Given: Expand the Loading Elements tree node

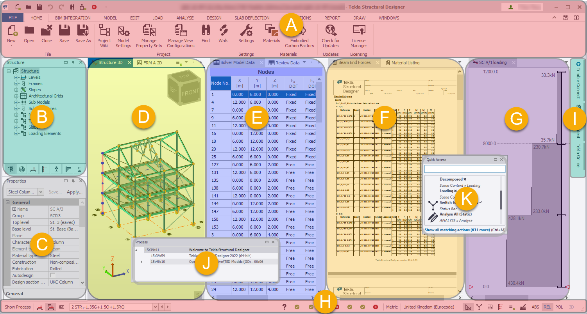Looking at the screenshot, I should click(16, 133).
